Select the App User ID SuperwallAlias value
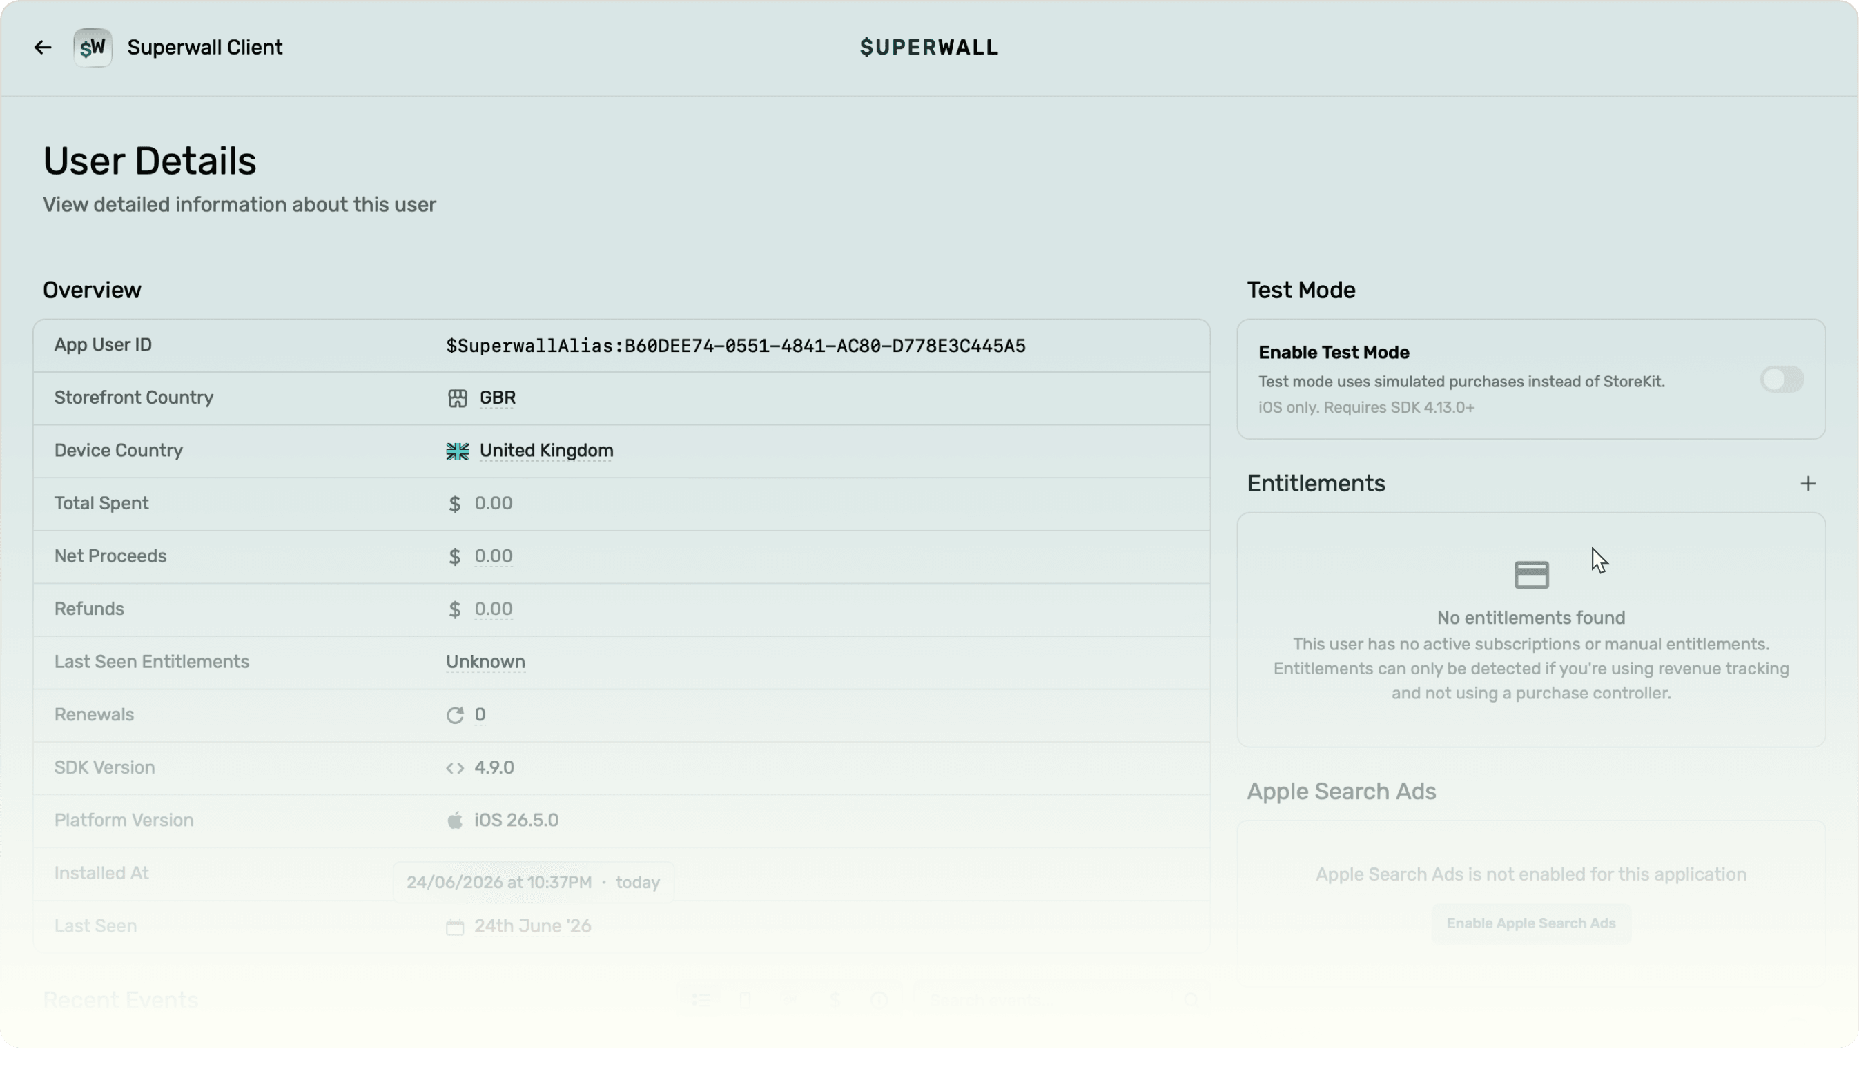Viewport: 1859px width, 1069px height. click(x=735, y=346)
